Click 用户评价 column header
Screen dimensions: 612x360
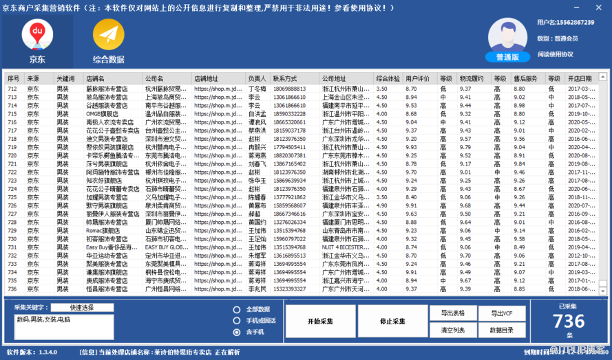(x=420, y=78)
